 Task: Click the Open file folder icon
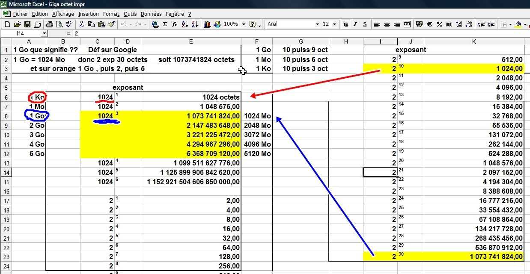pyautogui.click(x=17, y=24)
